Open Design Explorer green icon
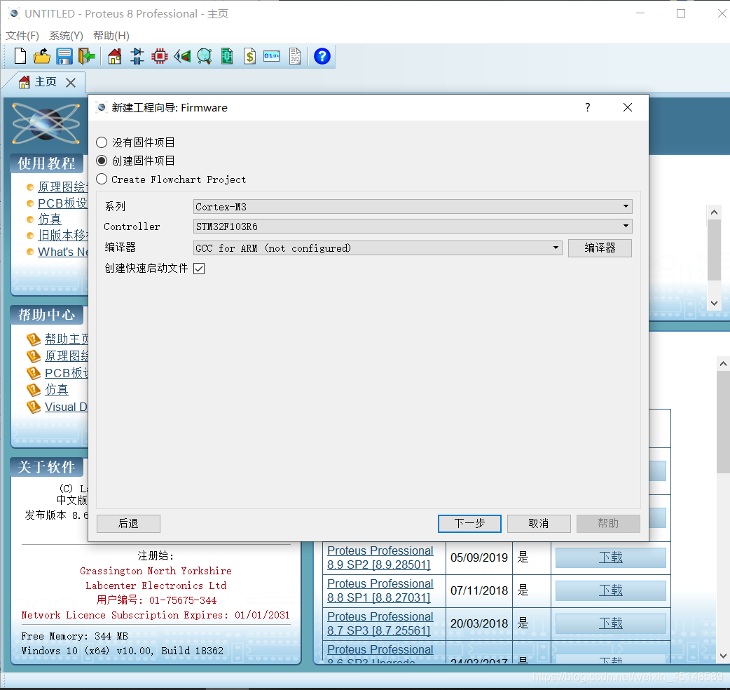730x690 pixels. coord(227,56)
